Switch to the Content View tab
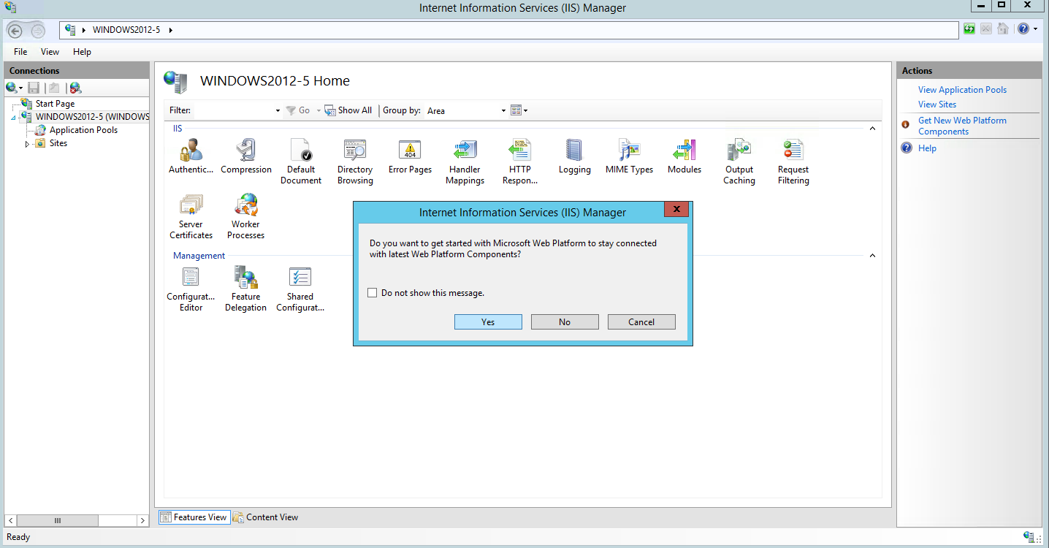1049x548 pixels. [266, 517]
